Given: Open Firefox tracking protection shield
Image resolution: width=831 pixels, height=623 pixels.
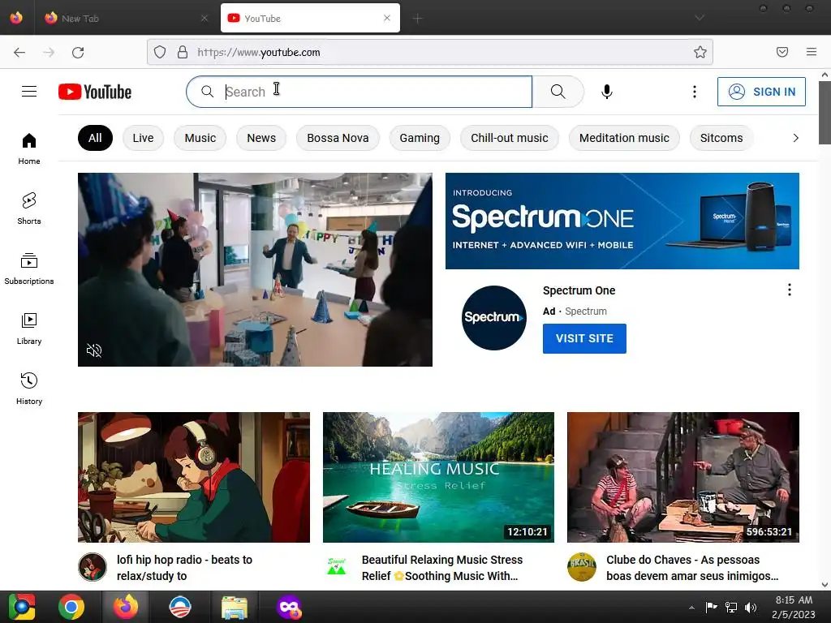Looking at the screenshot, I should pos(160,52).
